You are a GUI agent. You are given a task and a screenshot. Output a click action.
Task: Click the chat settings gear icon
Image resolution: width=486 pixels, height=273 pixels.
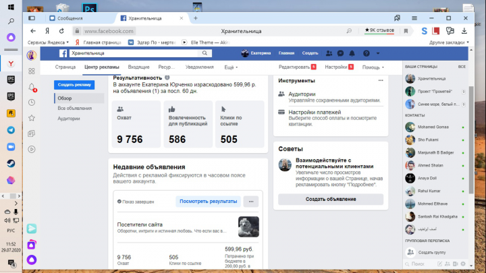[463, 264]
